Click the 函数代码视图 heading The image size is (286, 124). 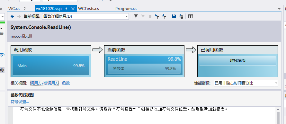(22, 95)
